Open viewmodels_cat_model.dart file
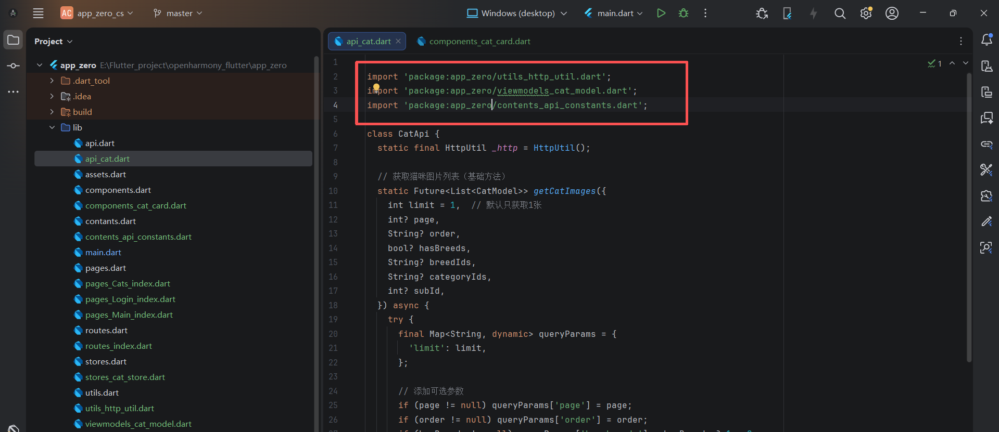Image resolution: width=999 pixels, height=432 pixels. 138,424
